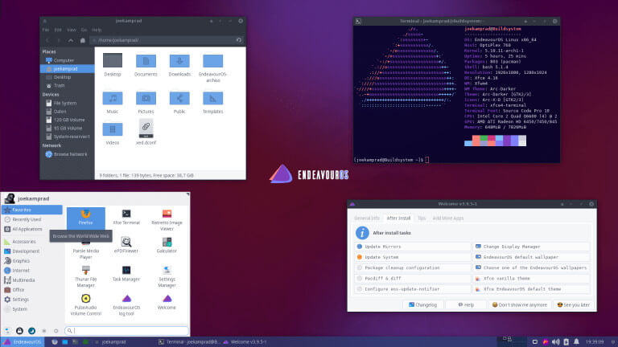Switch to the Add More Apps tab

[x=447, y=218]
